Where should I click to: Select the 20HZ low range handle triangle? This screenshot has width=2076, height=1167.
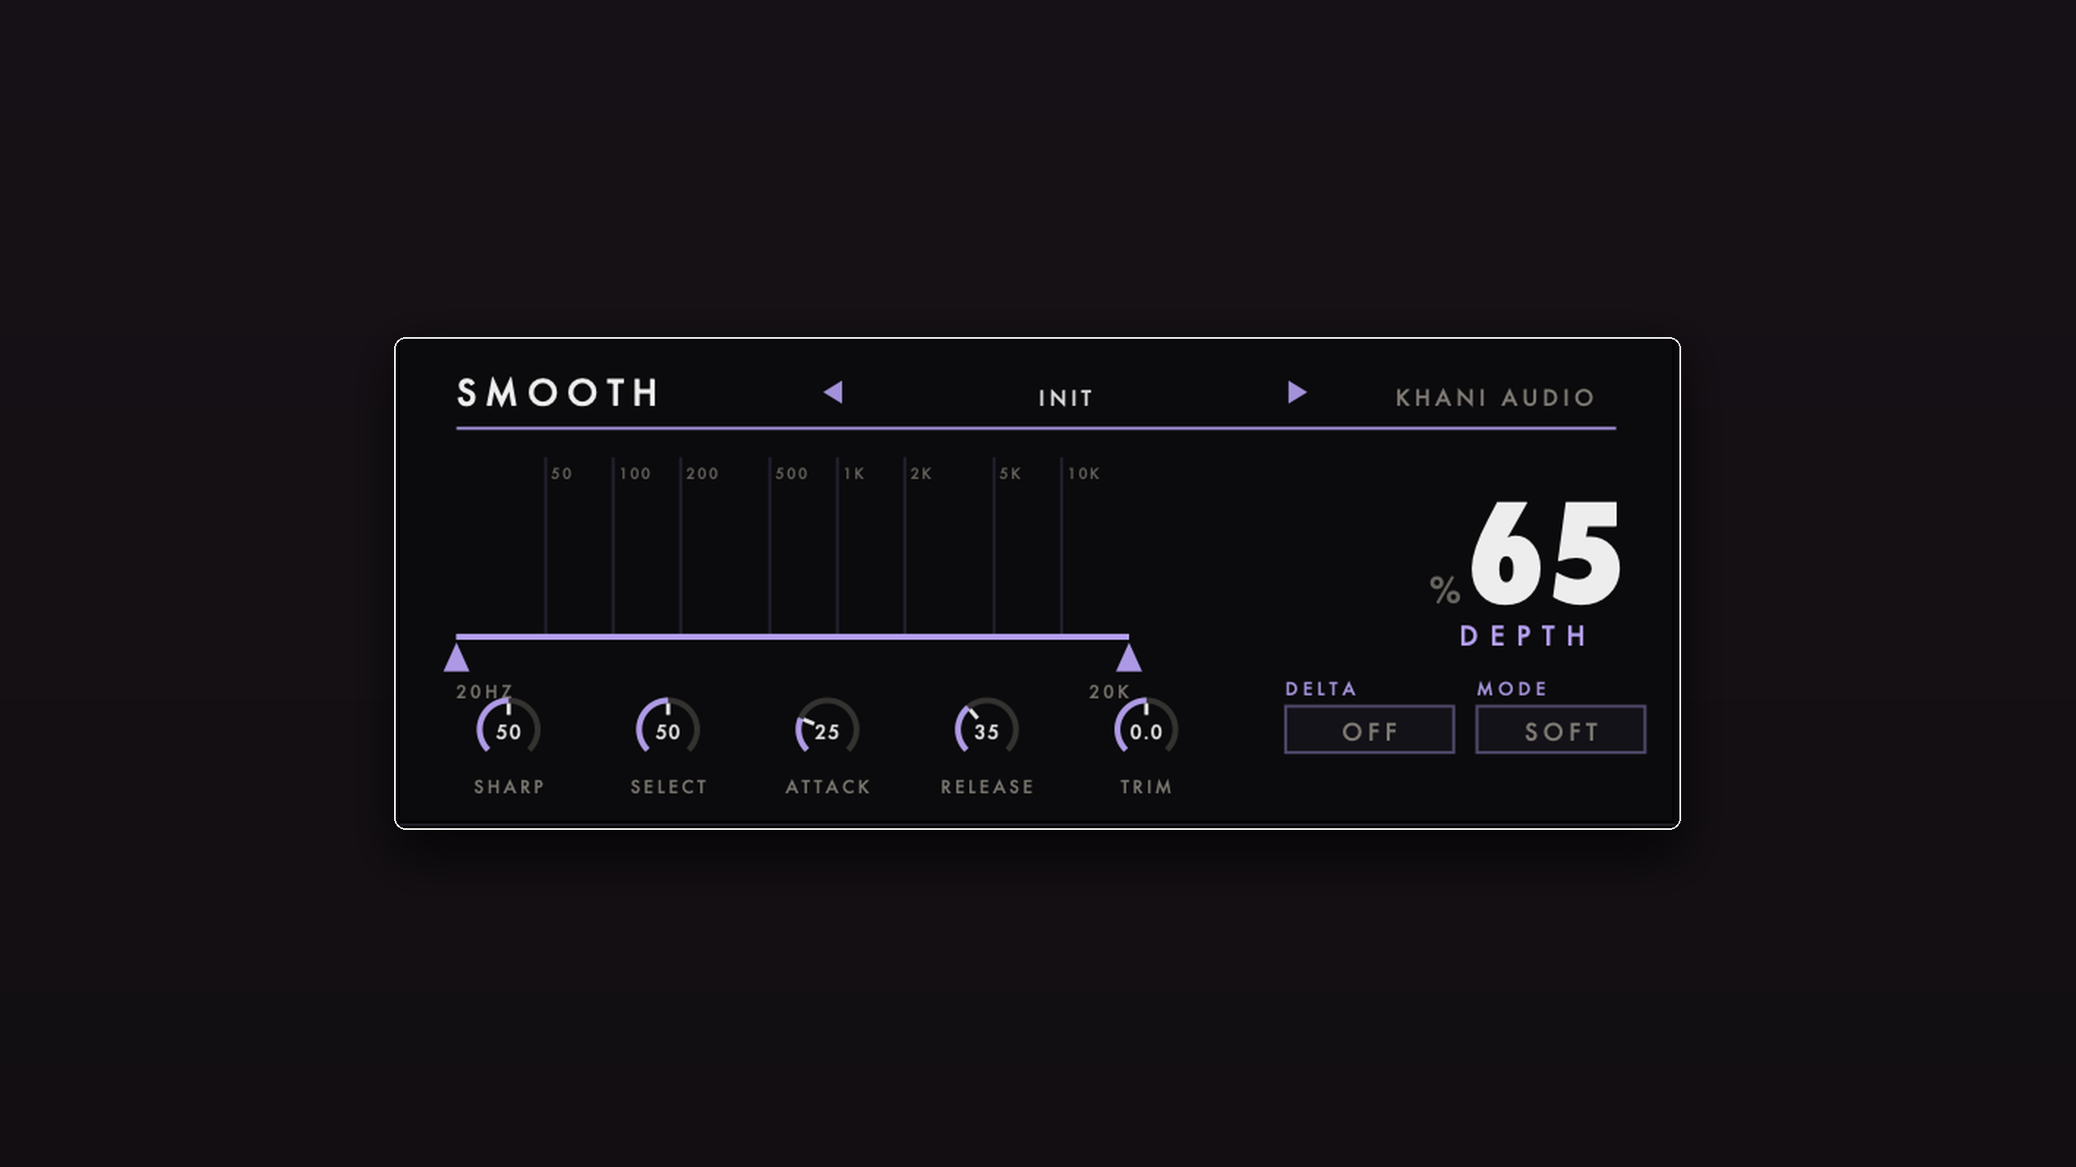457,657
